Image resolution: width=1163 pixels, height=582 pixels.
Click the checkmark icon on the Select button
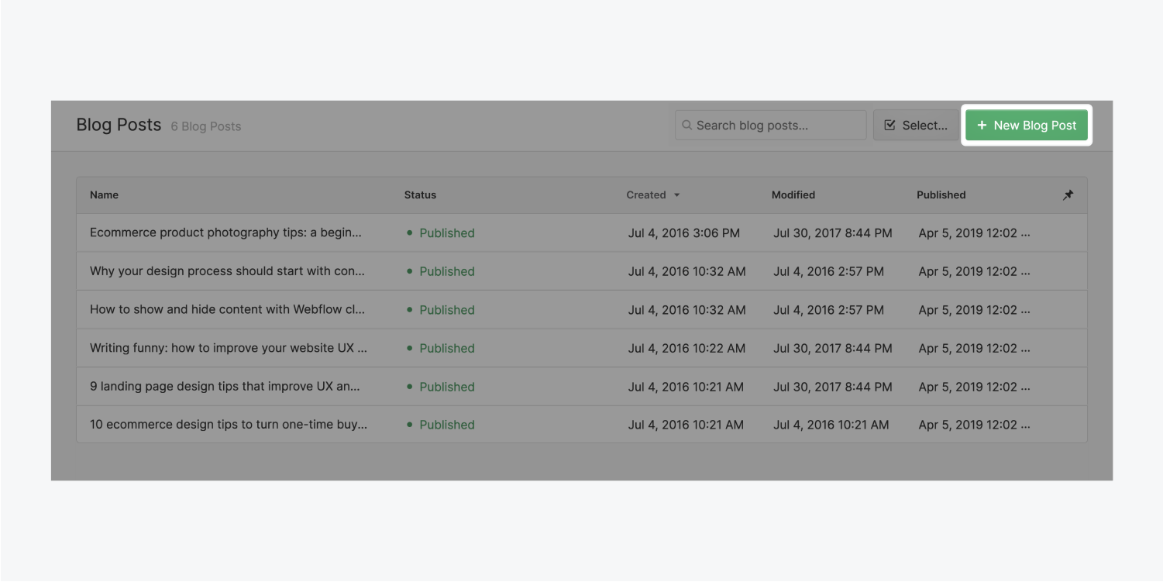point(889,124)
